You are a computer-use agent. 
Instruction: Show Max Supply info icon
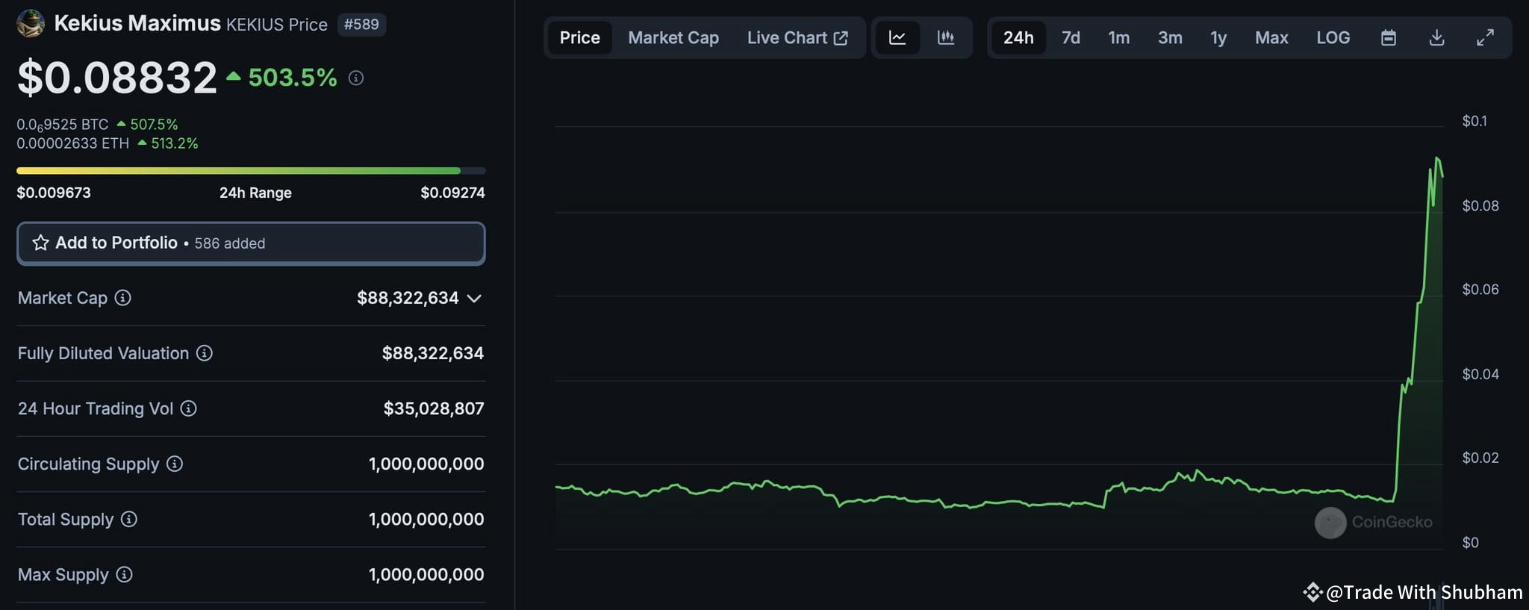(x=125, y=574)
